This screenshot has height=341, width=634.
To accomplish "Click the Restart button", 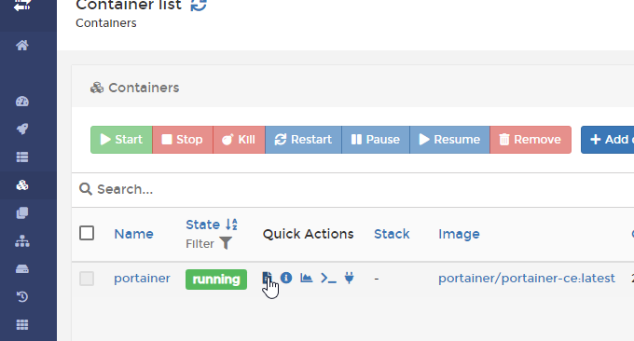I will [303, 140].
